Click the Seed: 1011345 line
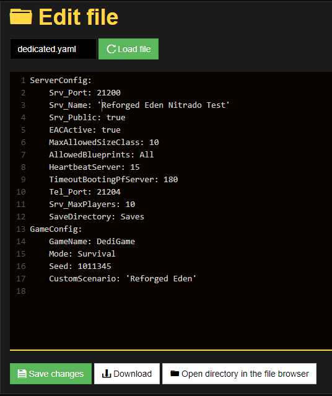This screenshot has width=332, height=396. click(x=80, y=266)
